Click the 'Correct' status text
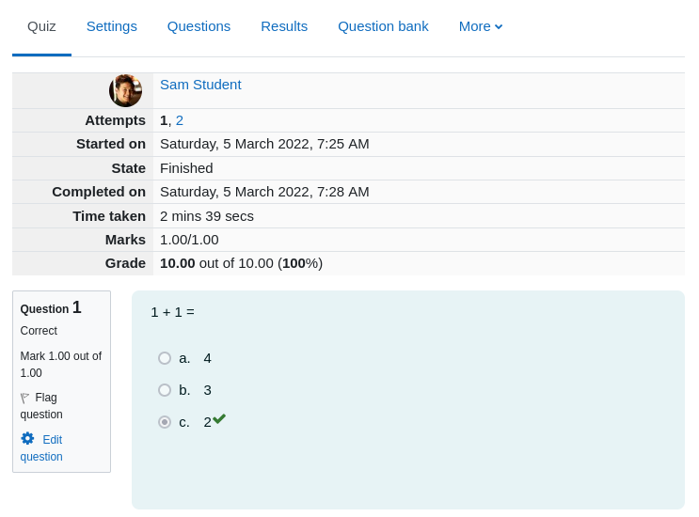Image resolution: width=699 pixels, height=517 pixels. 39,331
